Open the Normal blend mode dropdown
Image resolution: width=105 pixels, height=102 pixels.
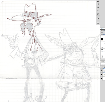pyautogui.click(x=103, y=64)
